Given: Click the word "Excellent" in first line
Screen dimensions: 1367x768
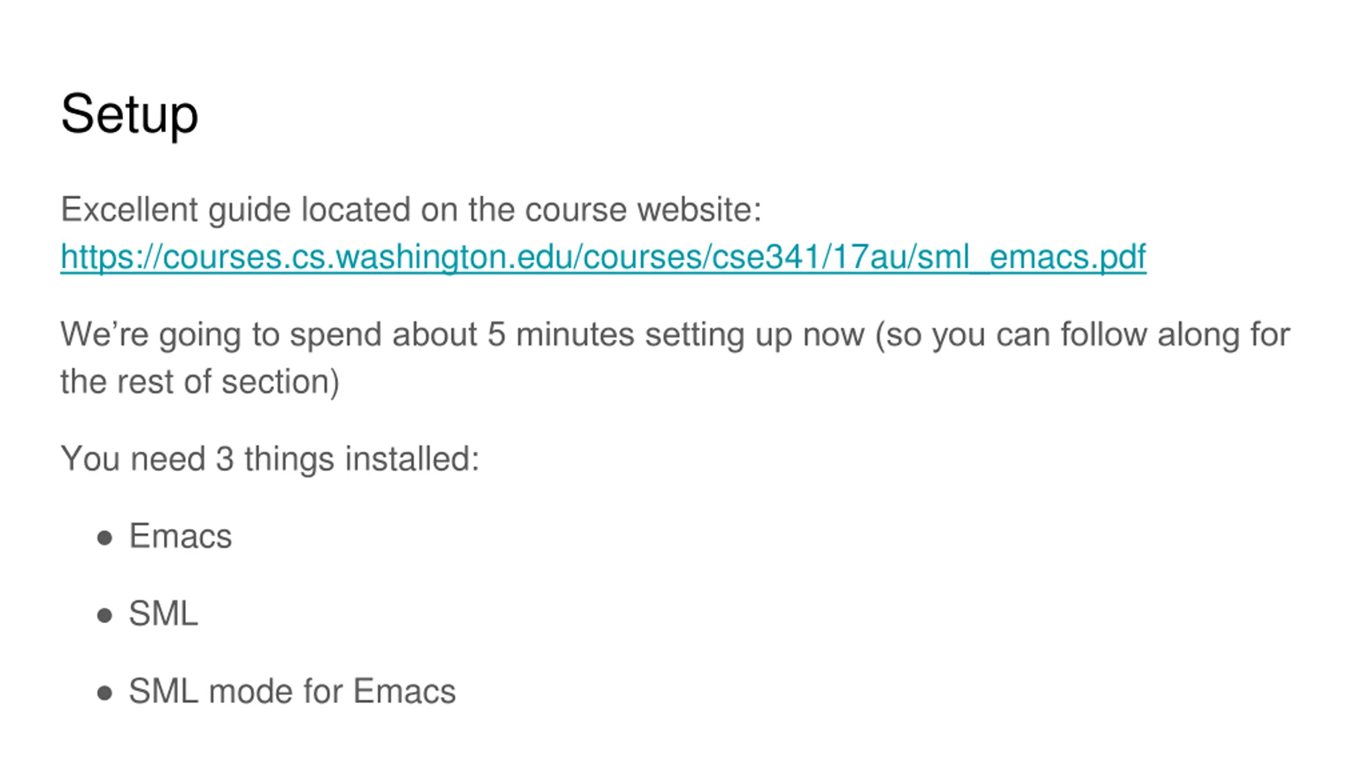Looking at the screenshot, I should [x=129, y=209].
